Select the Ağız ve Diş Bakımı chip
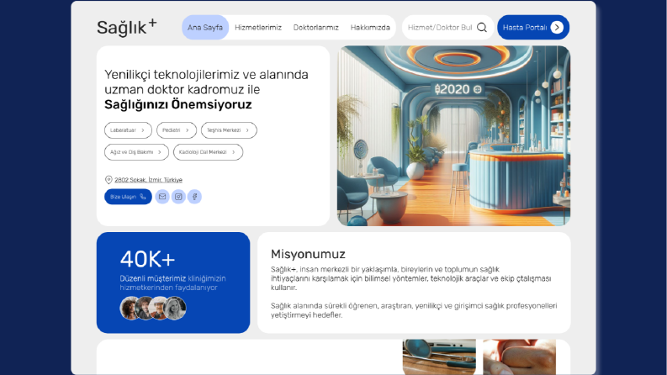The height and width of the screenshot is (375, 667). click(136, 152)
